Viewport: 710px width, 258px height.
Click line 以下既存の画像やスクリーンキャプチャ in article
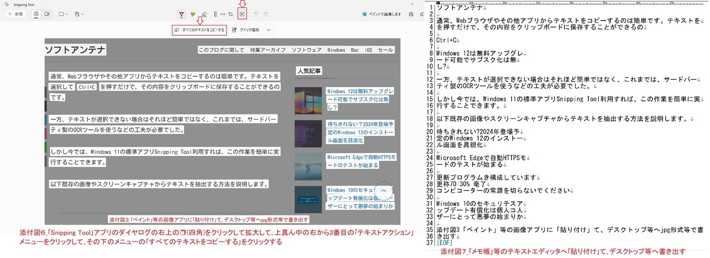tap(159, 184)
